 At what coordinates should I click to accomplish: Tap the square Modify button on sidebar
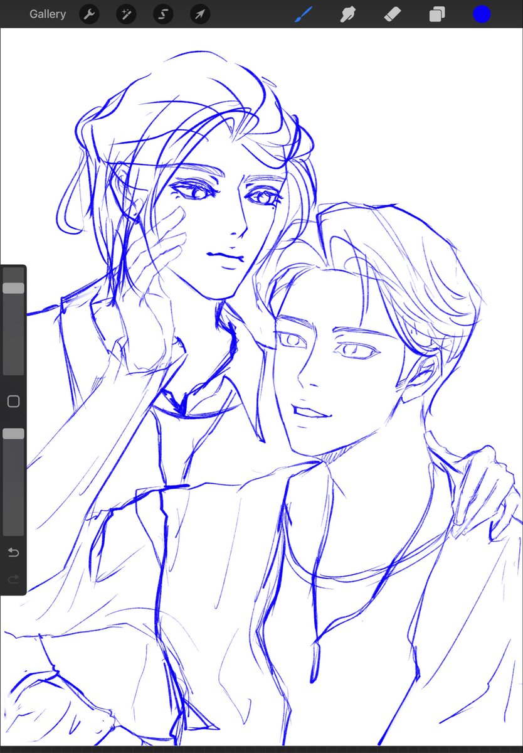coord(13,402)
